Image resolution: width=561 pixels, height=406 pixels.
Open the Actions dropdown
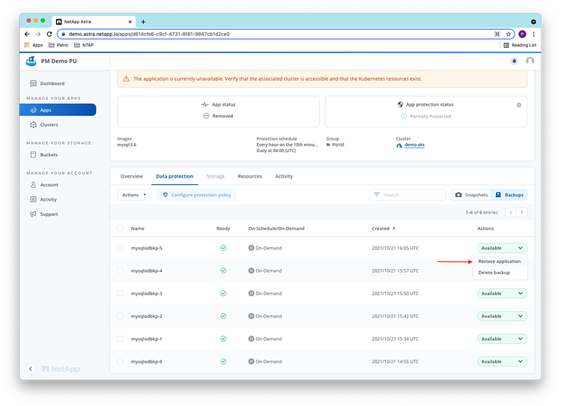(x=134, y=195)
